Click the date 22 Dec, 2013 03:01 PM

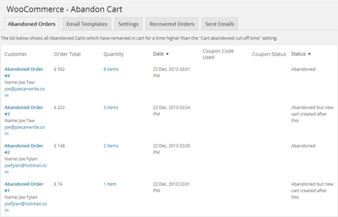pyautogui.click(x=171, y=72)
